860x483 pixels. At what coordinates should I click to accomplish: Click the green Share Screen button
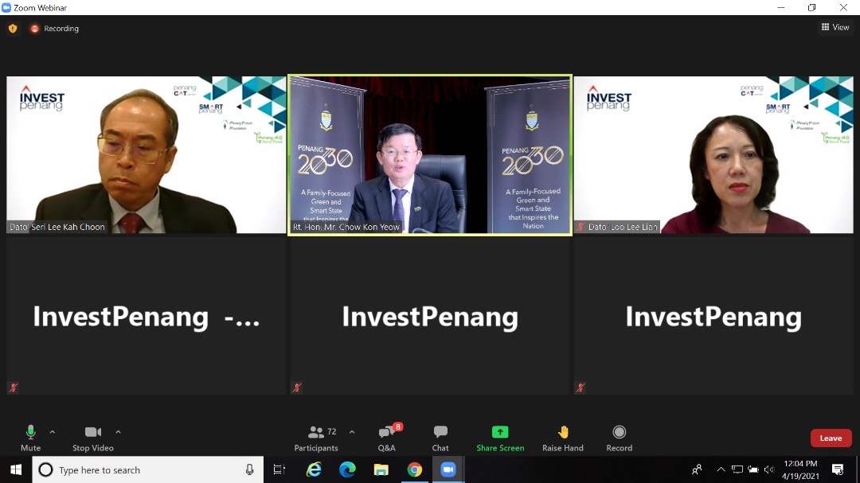500,438
